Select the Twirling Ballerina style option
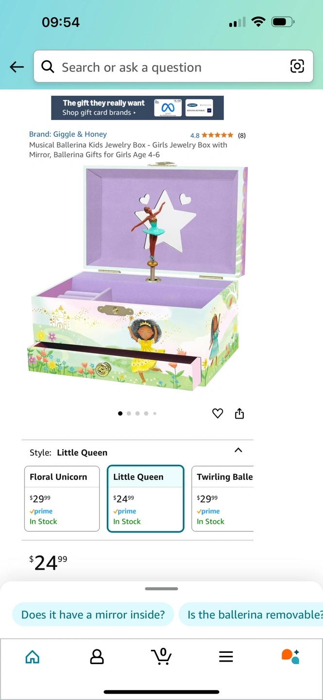Screen dimensions: 323x700 tap(222, 499)
